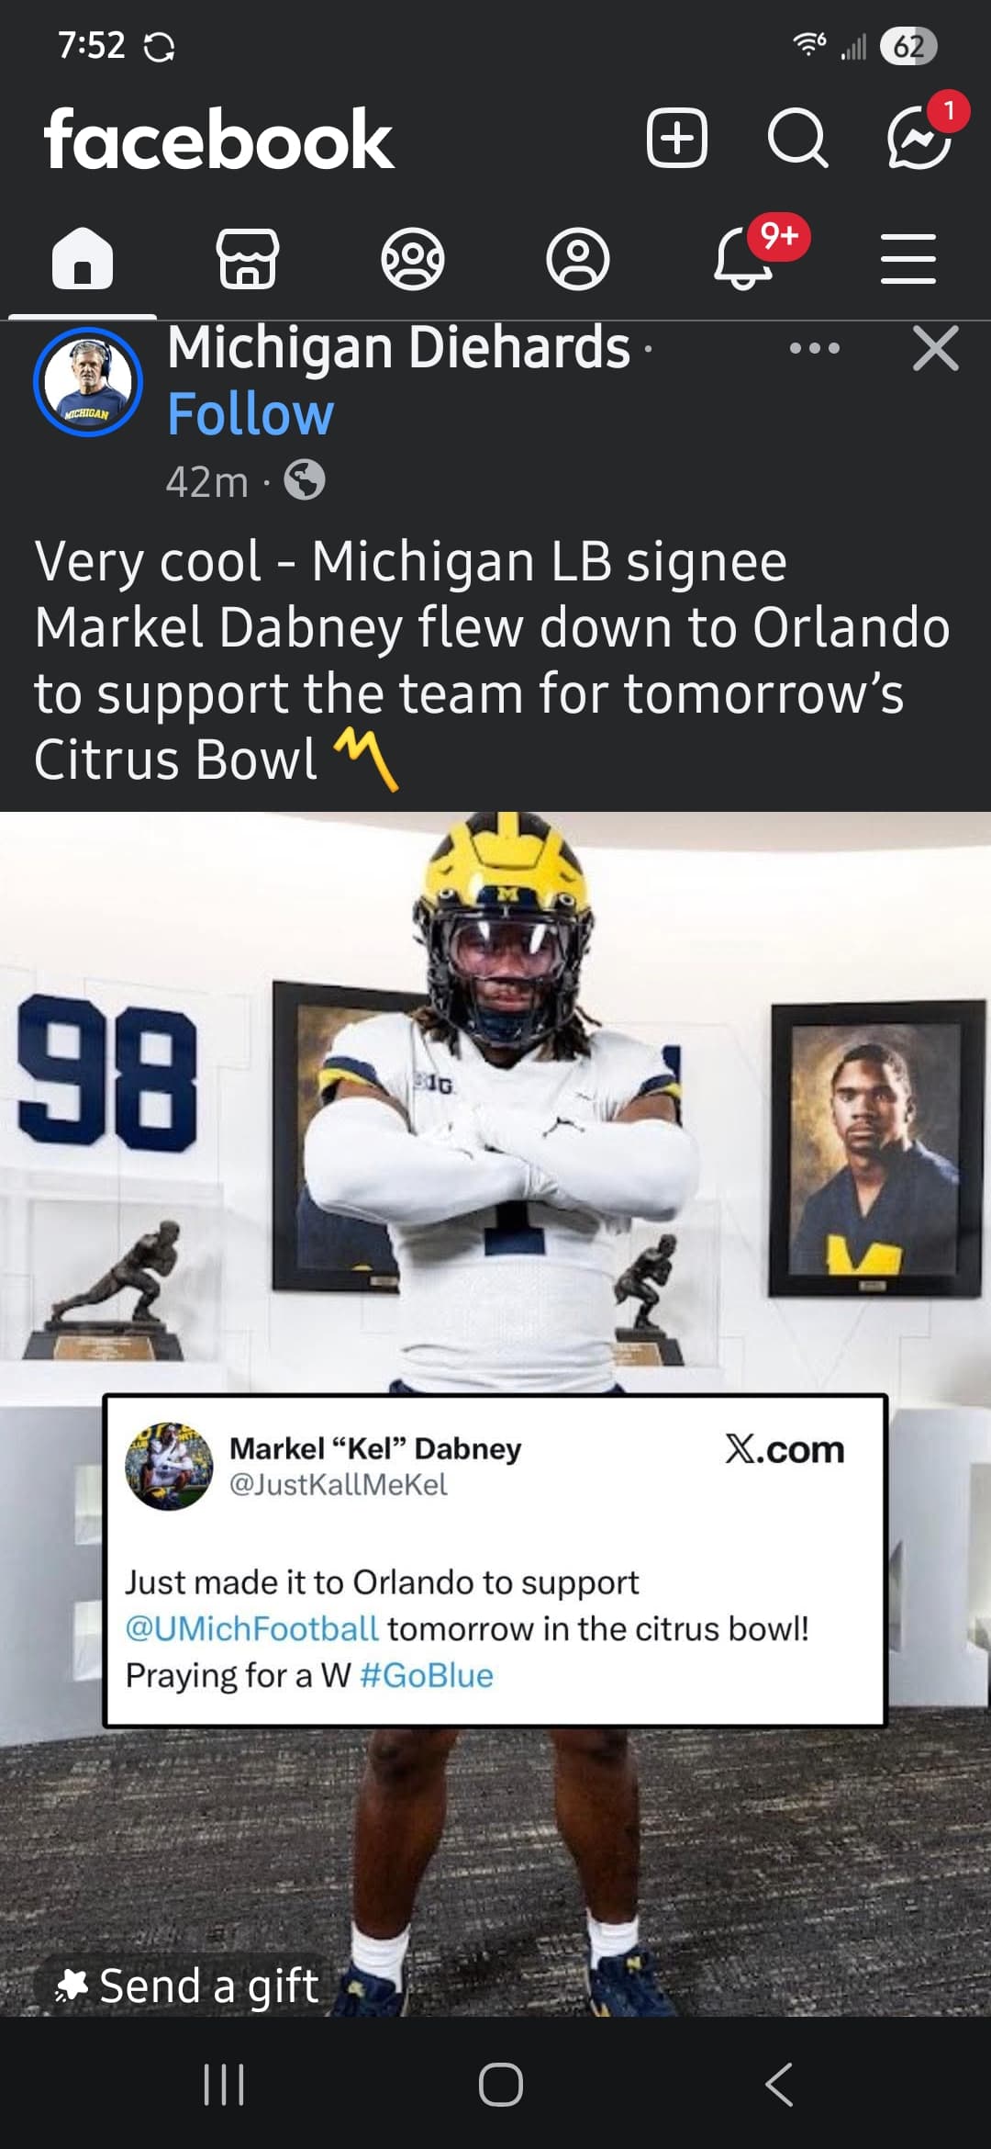
Task: Open the create post plus icon
Action: pyautogui.click(x=677, y=139)
